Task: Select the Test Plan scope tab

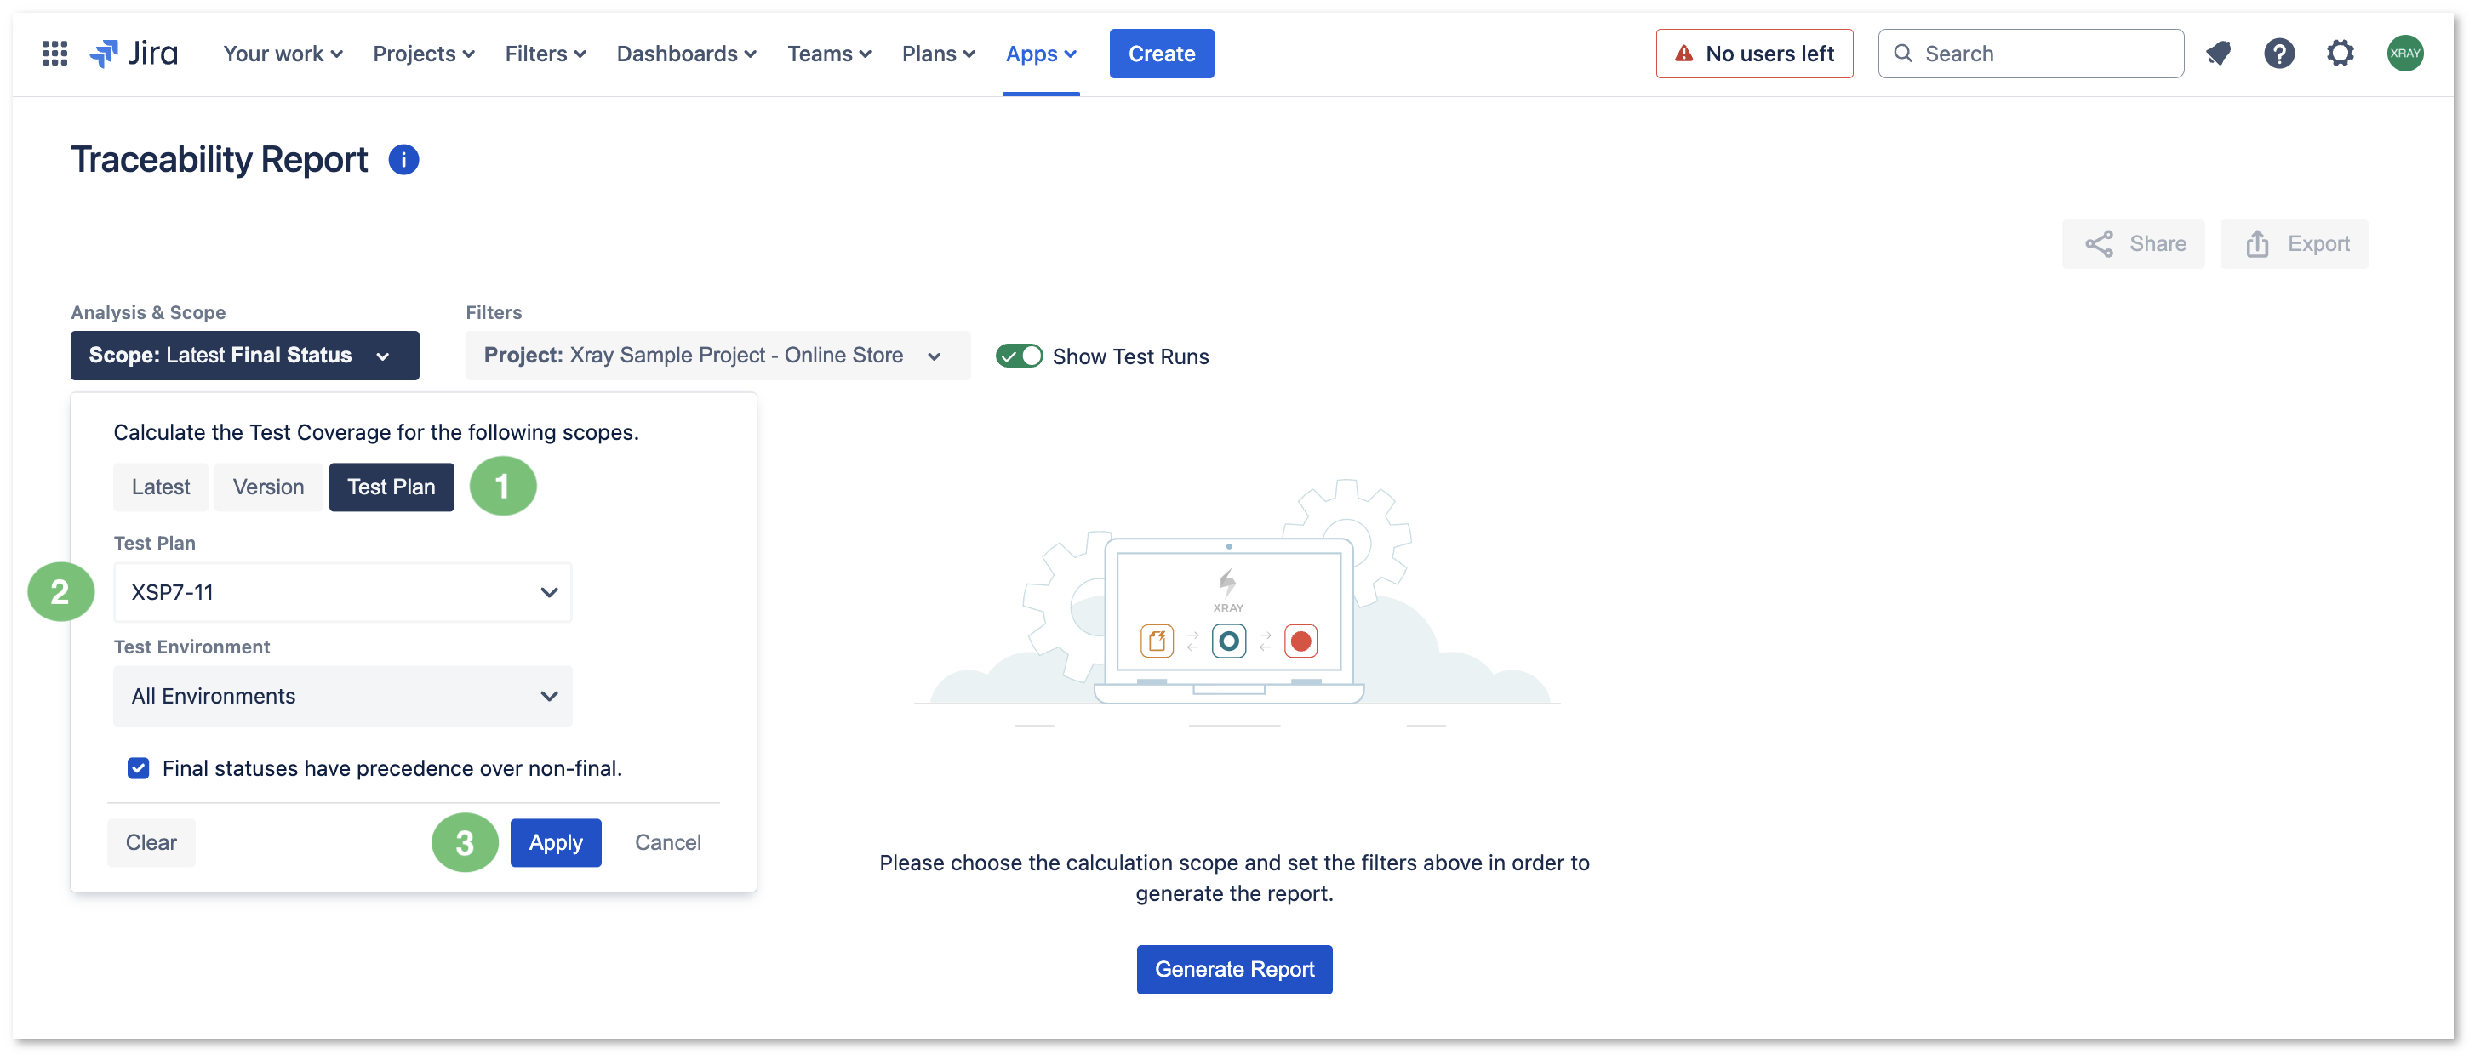Action: click(x=391, y=487)
